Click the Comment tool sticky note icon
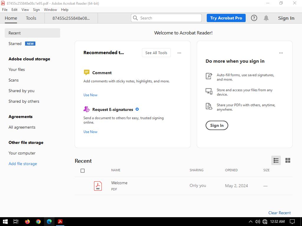The image size is (302, 226). click(x=86, y=72)
